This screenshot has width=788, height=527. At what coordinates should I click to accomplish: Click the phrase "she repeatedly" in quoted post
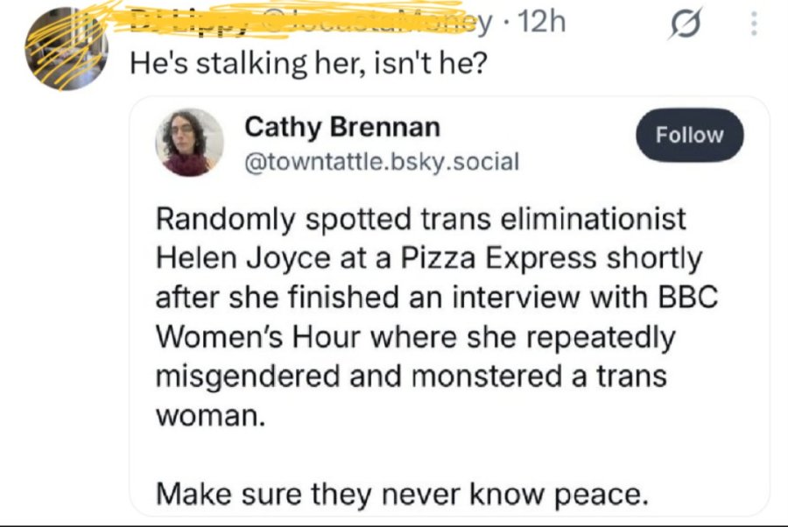pyautogui.click(x=572, y=338)
